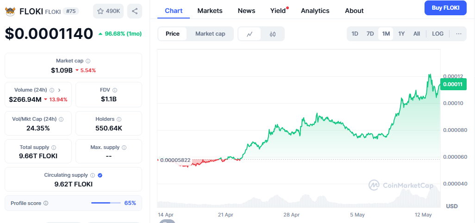
Task: Open the Markets tab
Action: (210, 11)
